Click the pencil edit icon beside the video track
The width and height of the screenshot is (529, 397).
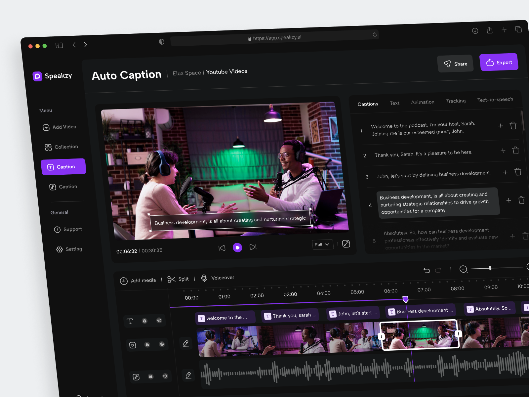(x=186, y=343)
